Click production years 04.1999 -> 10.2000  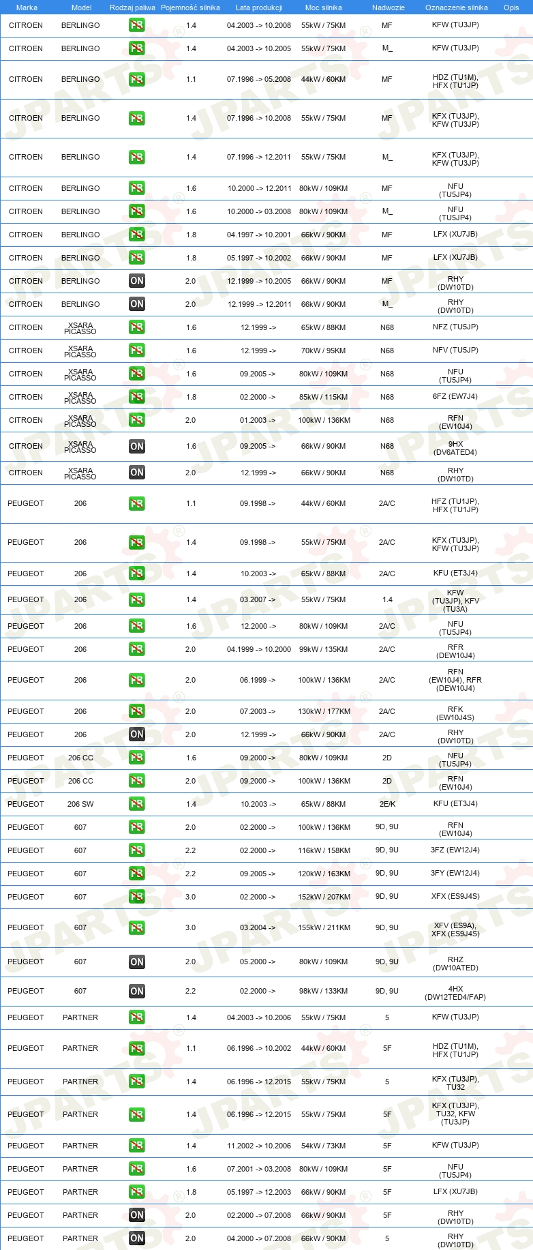pos(259,649)
